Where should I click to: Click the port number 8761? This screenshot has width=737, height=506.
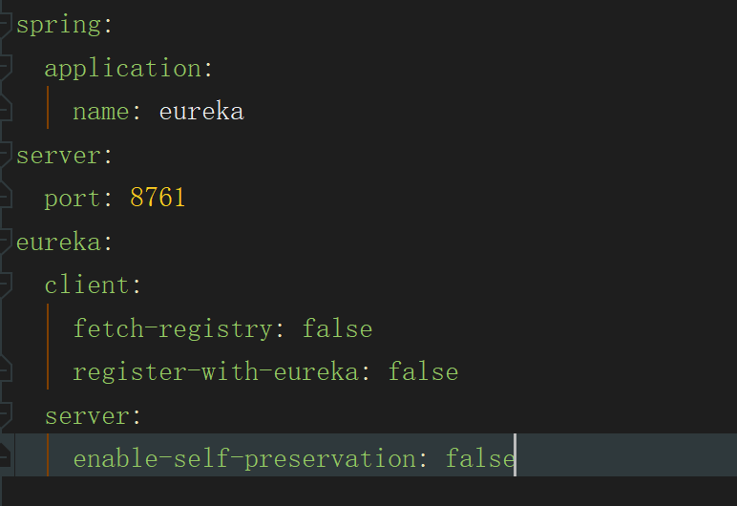[x=158, y=199]
